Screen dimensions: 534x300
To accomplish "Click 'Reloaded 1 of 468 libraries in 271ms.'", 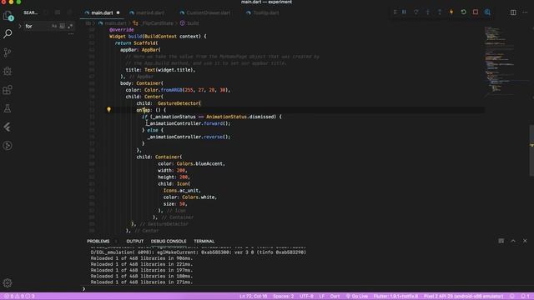I will [x=142, y=282].
